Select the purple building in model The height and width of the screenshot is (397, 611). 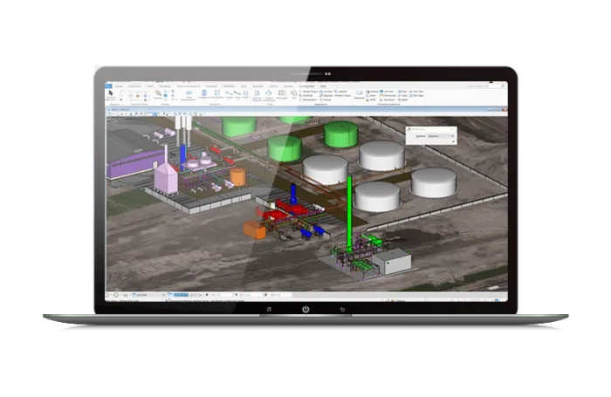134,164
